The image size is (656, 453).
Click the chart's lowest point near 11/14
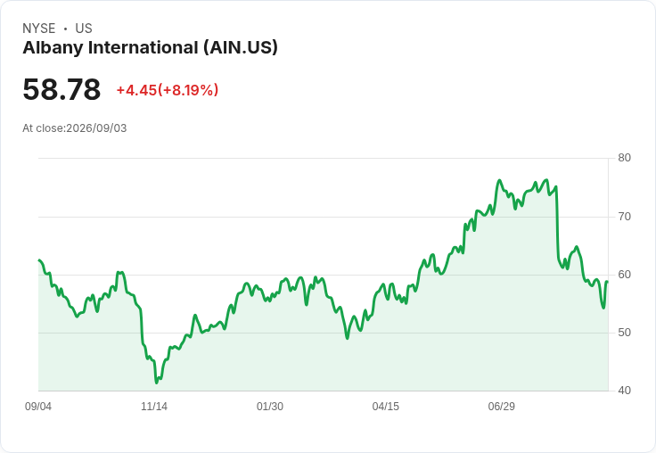coord(157,383)
